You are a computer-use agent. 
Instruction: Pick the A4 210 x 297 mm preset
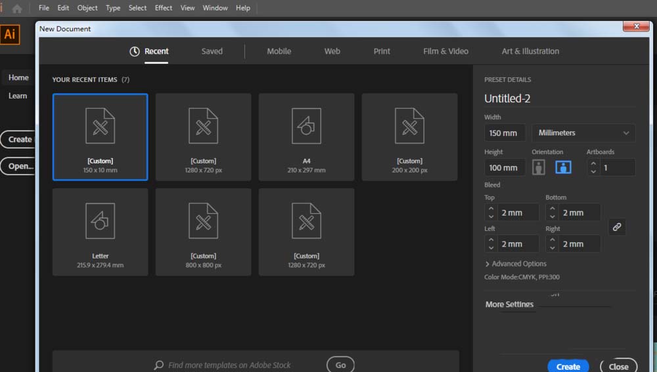pyautogui.click(x=306, y=137)
